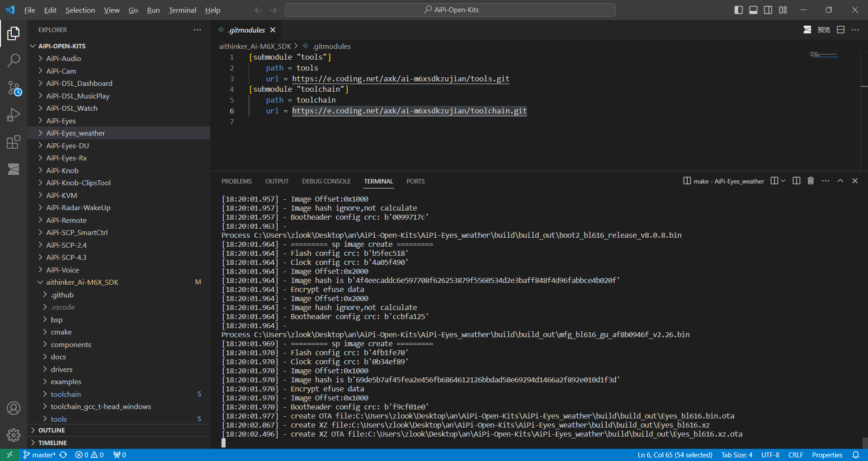This screenshot has width=868, height=461.
Task: Expand the TIMELINE section
Action: (118, 443)
